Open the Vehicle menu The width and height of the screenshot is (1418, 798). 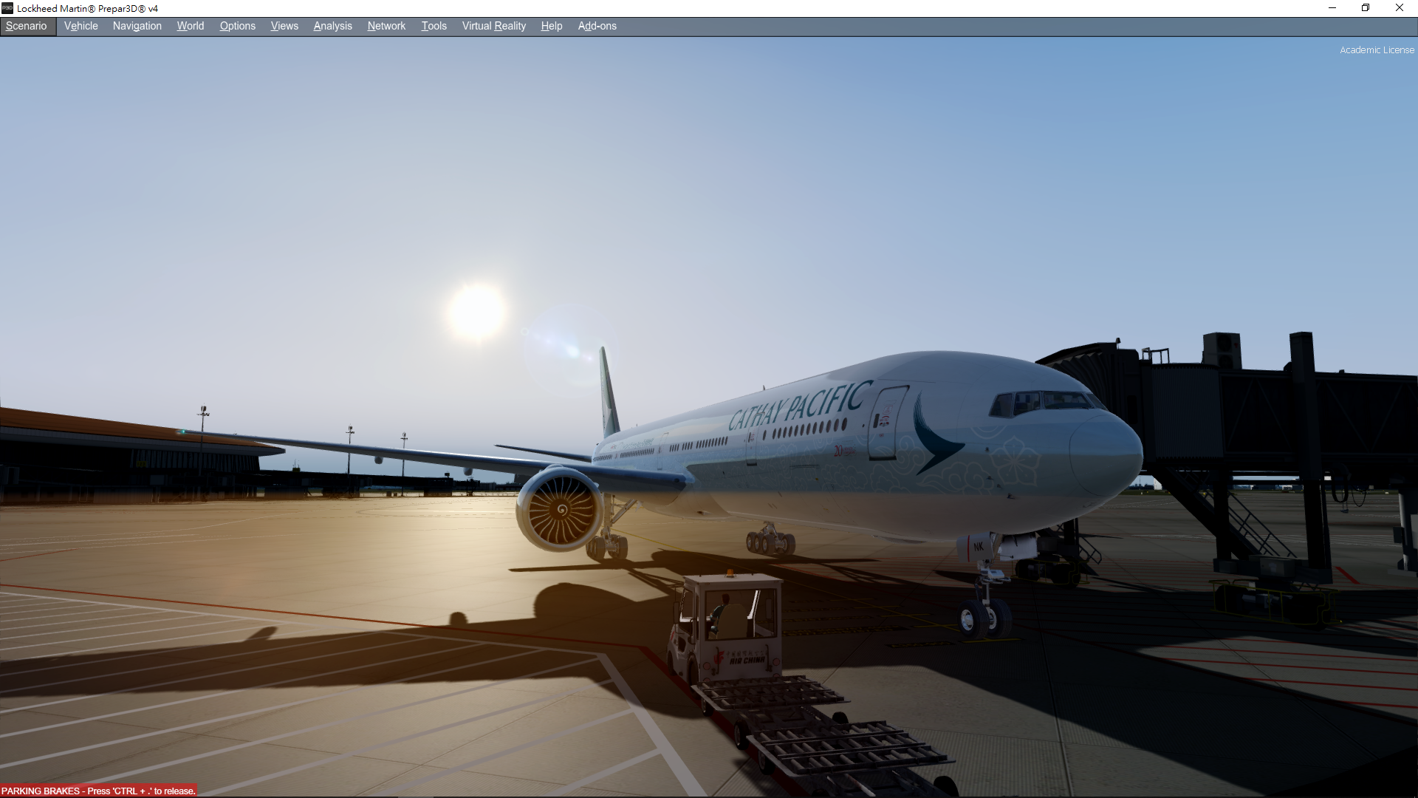tap(81, 26)
